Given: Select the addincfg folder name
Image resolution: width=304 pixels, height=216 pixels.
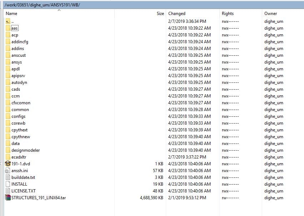Looking at the screenshot, I should pos(20,42).
